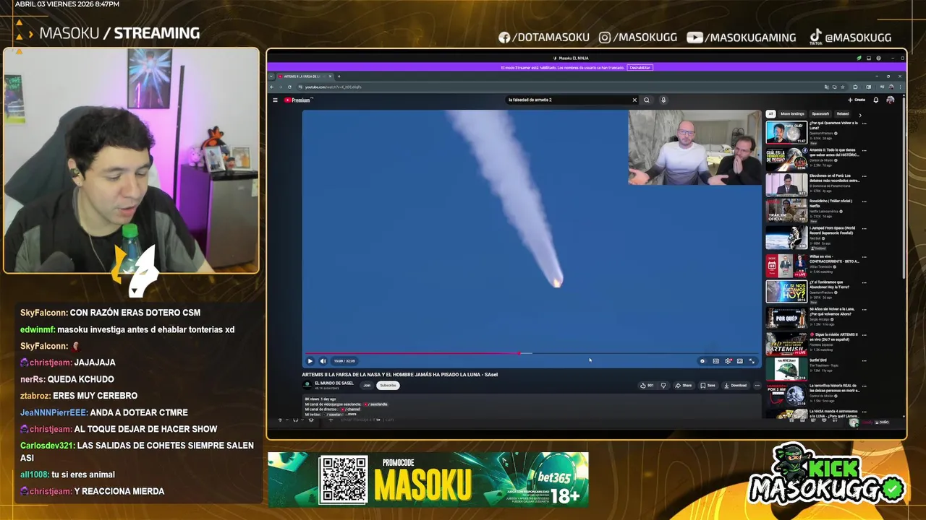
Task: Open a new browser tab
Action: [339, 76]
